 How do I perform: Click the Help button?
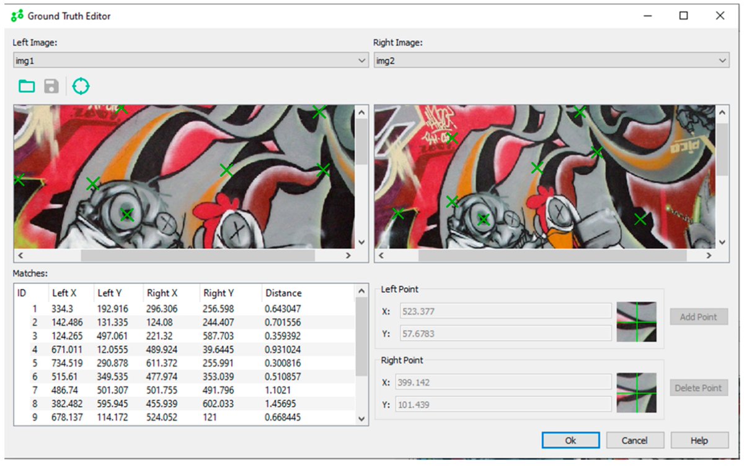click(699, 440)
